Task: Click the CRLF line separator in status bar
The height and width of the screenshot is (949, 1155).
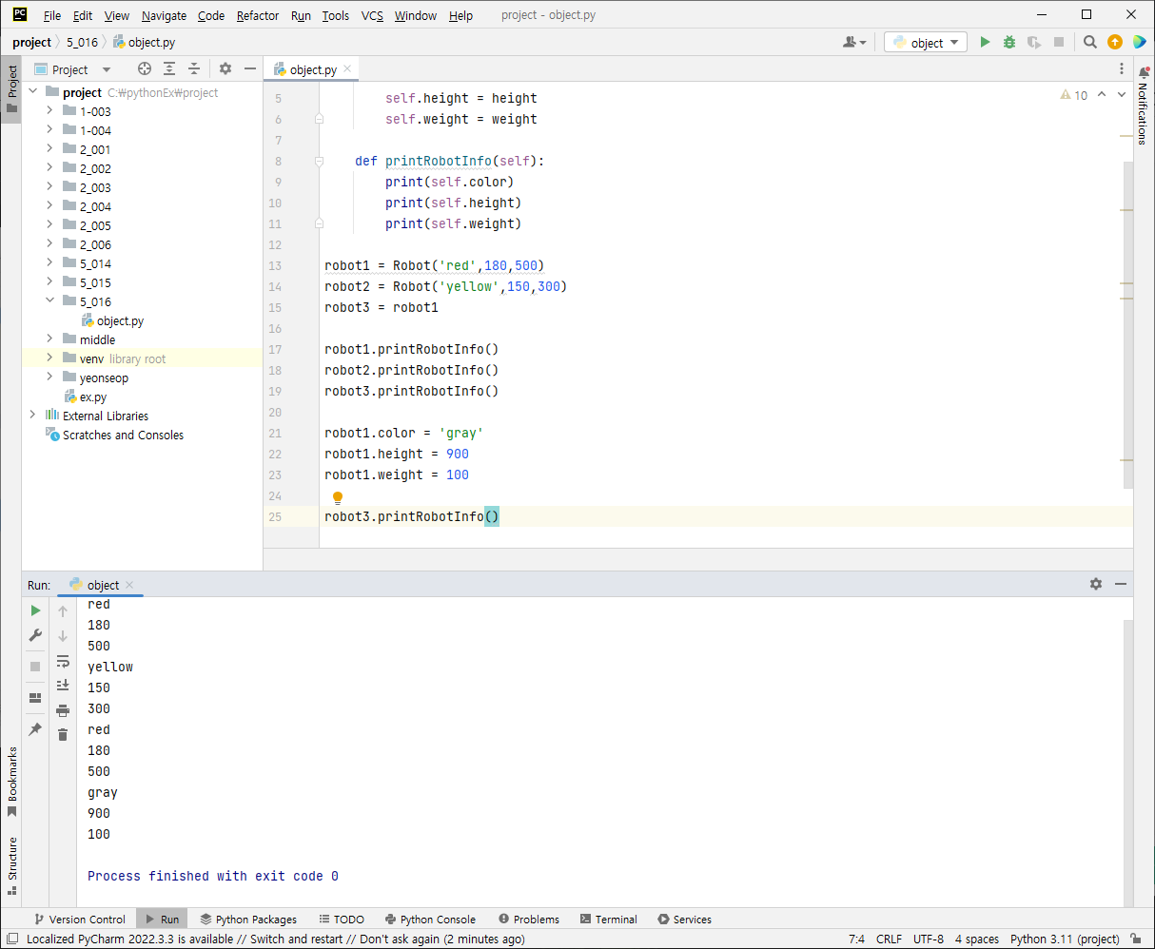Action: [889, 939]
